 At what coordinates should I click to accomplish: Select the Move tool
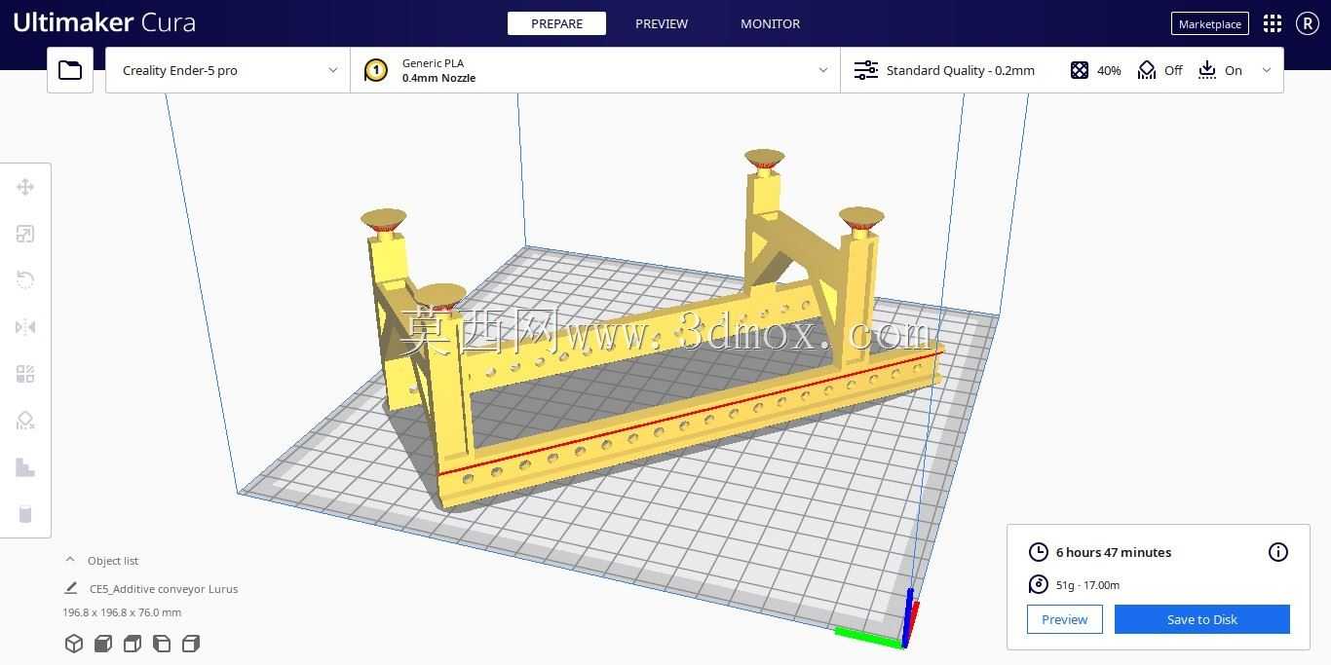coord(25,187)
